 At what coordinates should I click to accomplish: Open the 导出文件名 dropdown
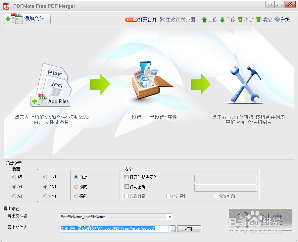point(170,217)
